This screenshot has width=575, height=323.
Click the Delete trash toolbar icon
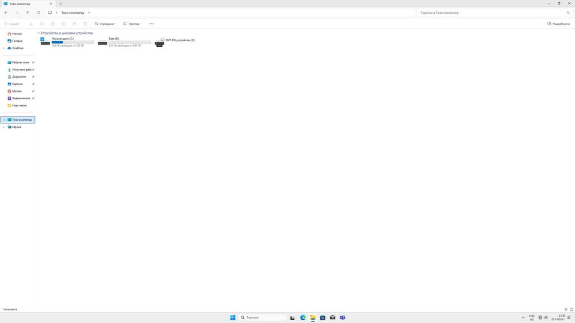85,24
